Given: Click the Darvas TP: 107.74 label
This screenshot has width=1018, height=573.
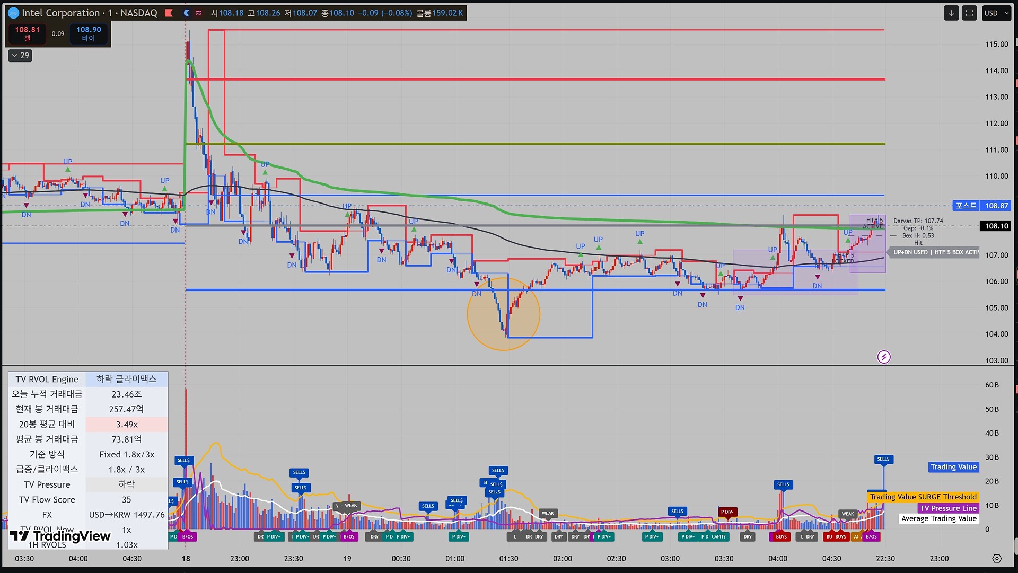Looking at the screenshot, I should (x=918, y=221).
